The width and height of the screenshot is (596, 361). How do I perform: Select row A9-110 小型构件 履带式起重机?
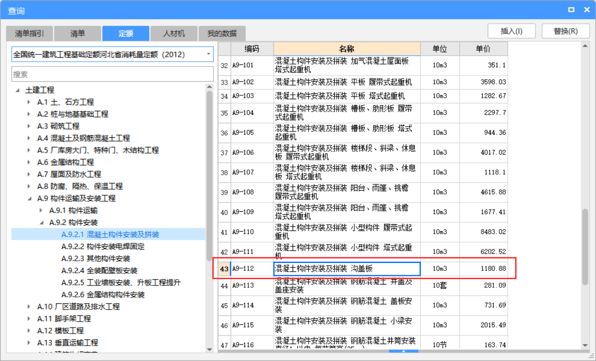pos(347,232)
